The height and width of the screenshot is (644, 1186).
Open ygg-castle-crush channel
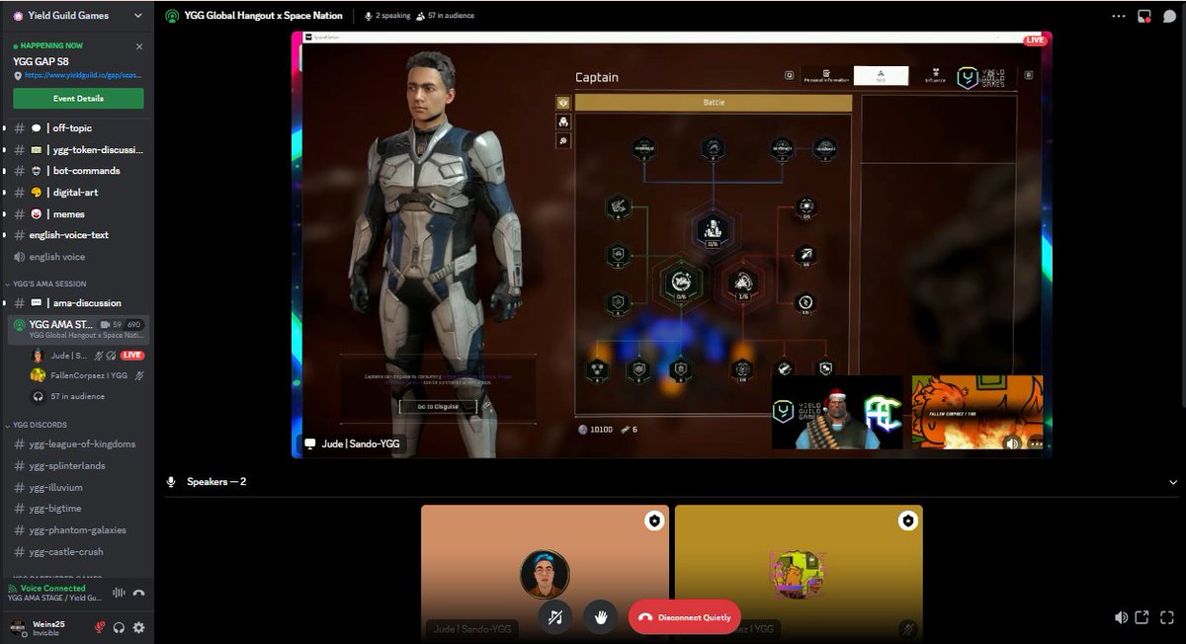77,552
